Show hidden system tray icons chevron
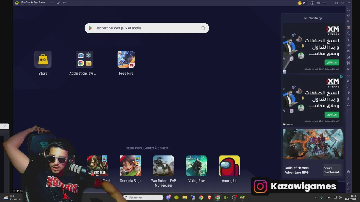The height and width of the screenshot is (202, 360). [315, 198]
